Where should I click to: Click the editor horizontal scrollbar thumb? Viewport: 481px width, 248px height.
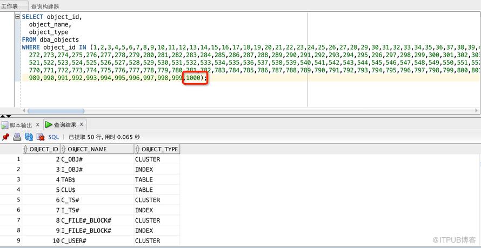56,111
